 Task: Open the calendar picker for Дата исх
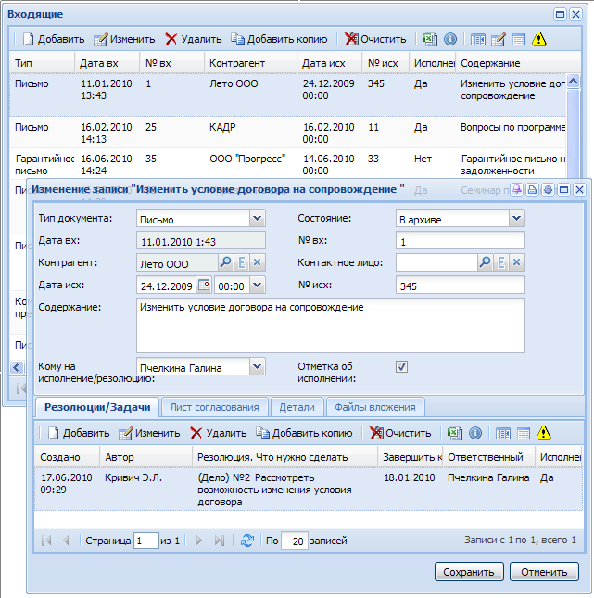205,286
